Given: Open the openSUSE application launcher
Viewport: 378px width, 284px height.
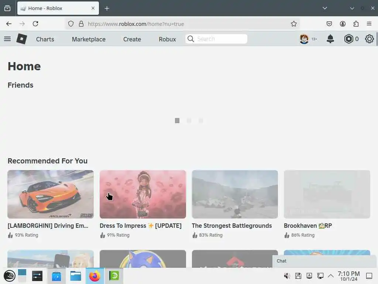Looking at the screenshot, I should 9,276.
